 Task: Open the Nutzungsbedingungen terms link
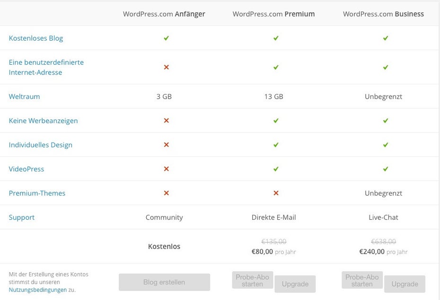pyautogui.click(x=37, y=290)
